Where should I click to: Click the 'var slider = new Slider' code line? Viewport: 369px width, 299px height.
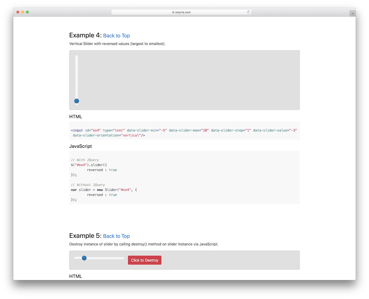[104, 190]
